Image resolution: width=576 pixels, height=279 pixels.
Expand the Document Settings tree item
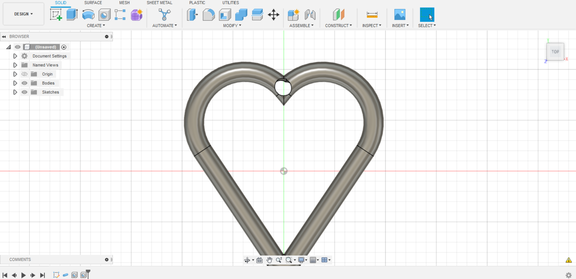[15, 56]
